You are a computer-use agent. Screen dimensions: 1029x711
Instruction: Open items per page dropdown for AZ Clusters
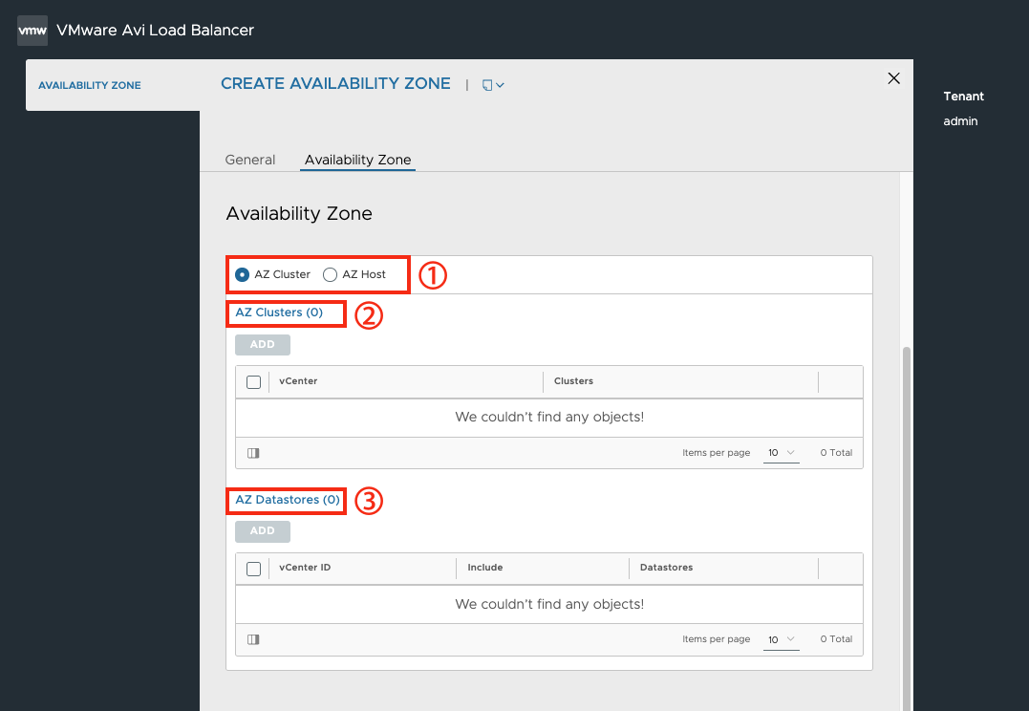point(781,453)
